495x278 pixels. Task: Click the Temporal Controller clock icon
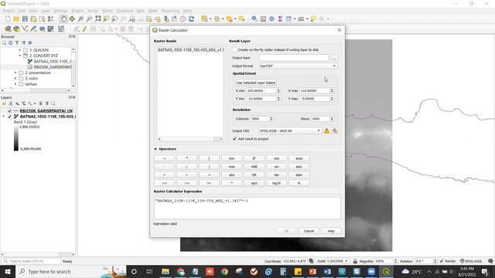[x=183, y=19]
